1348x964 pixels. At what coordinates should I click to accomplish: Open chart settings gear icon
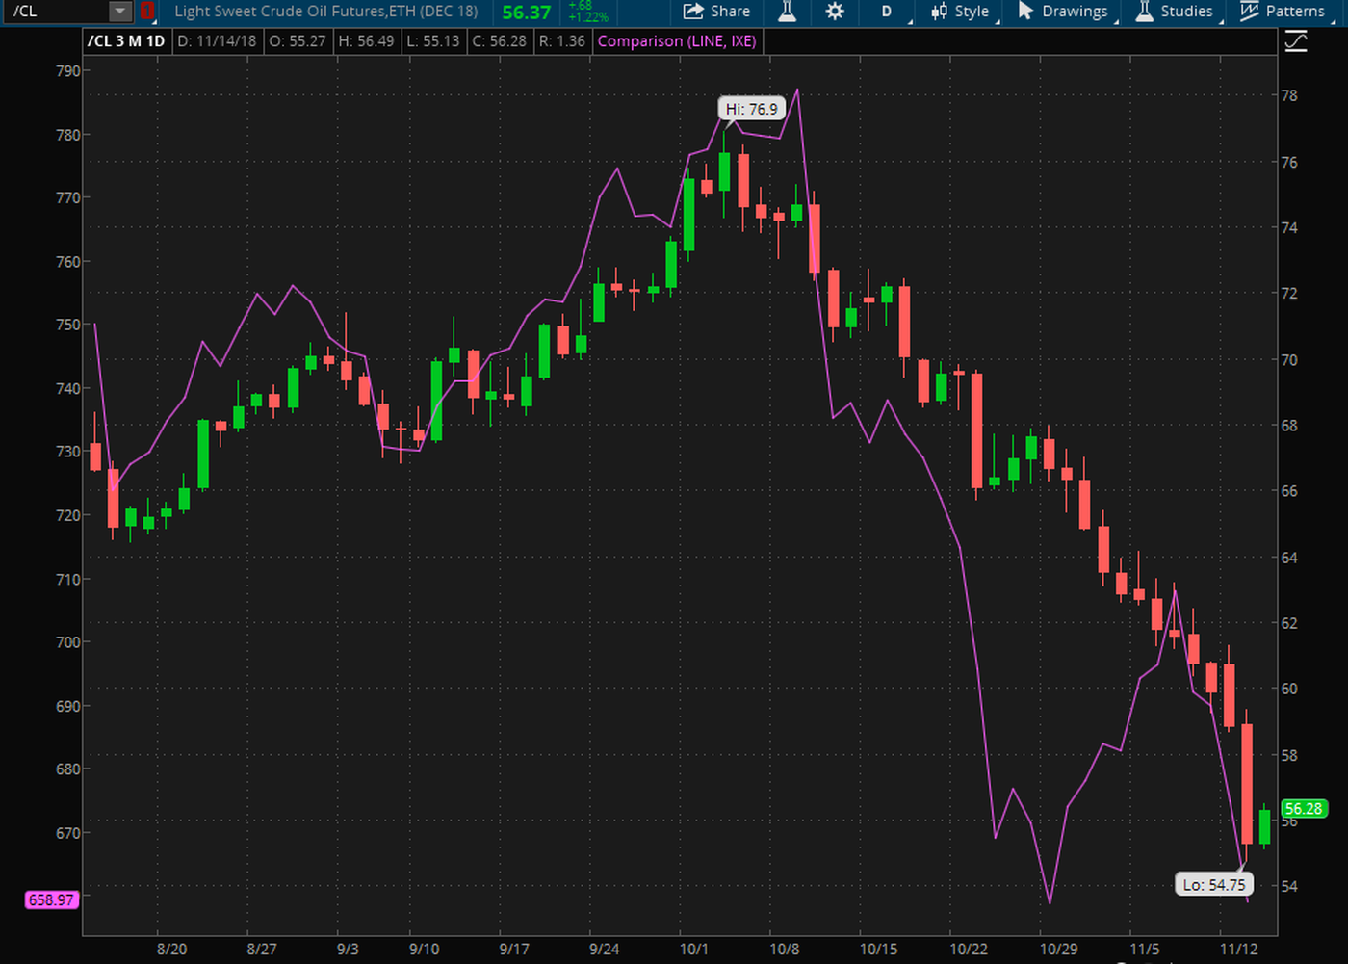pos(835,12)
